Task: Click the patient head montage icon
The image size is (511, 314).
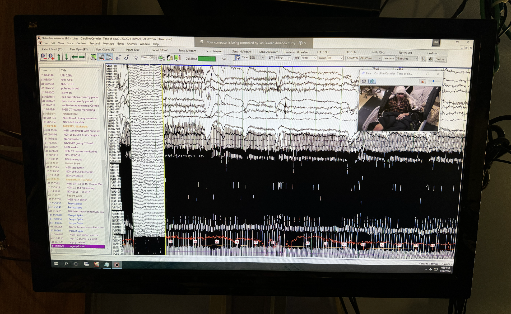Action: (x=169, y=58)
